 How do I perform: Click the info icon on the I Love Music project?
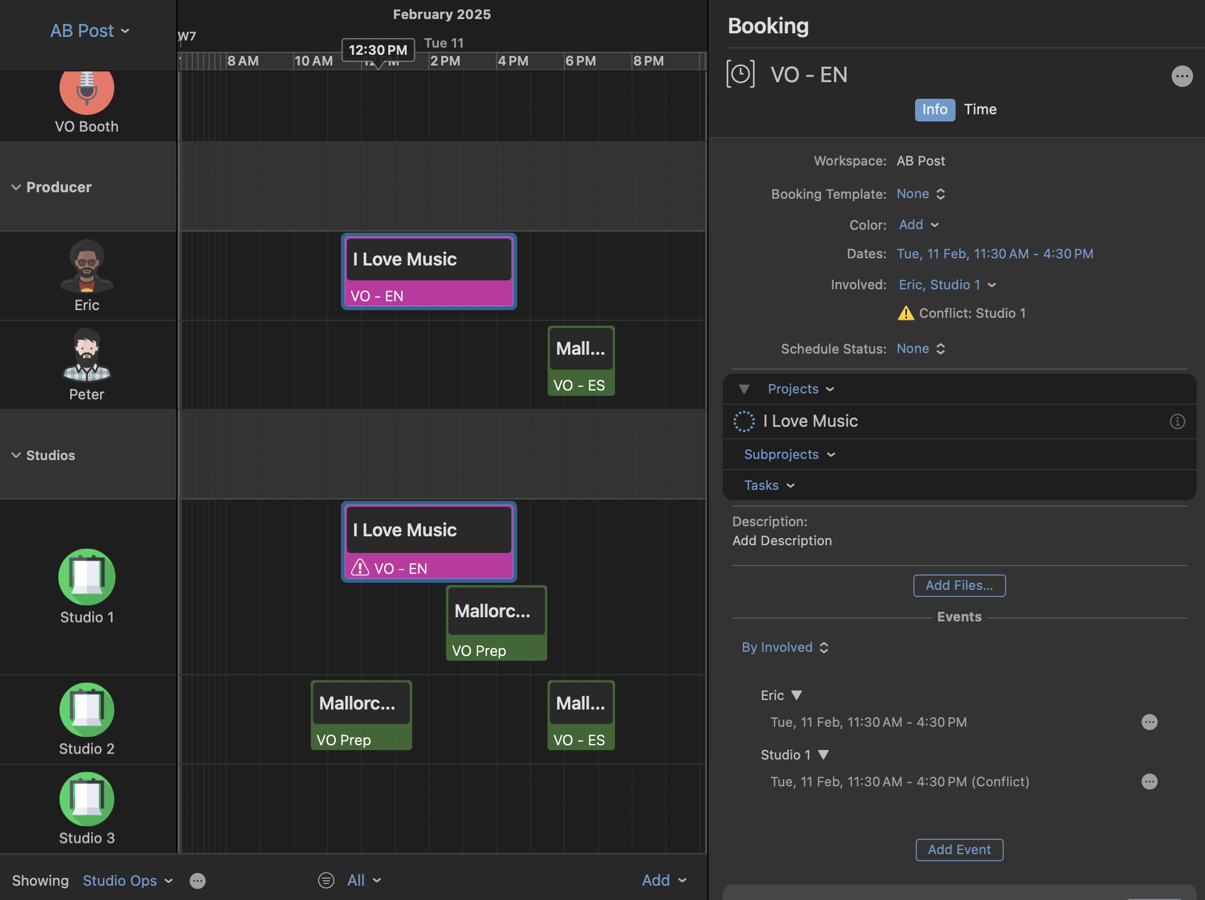(1177, 421)
